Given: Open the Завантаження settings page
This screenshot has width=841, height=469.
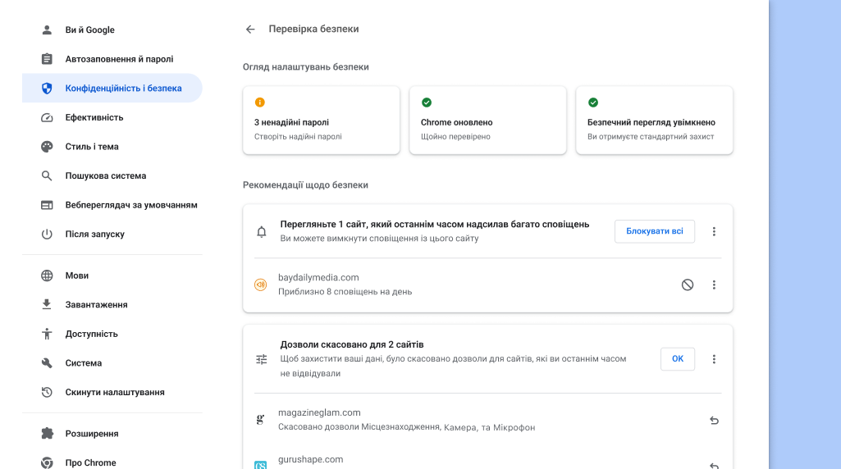Looking at the screenshot, I should [112, 304].
